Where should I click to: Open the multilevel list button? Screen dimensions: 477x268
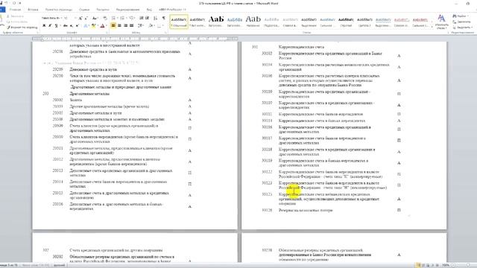(131, 18)
